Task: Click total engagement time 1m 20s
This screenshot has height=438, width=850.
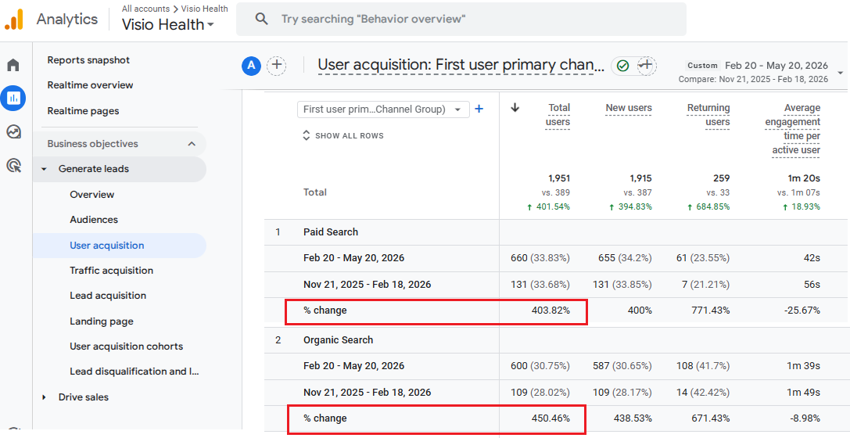Action: (805, 178)
